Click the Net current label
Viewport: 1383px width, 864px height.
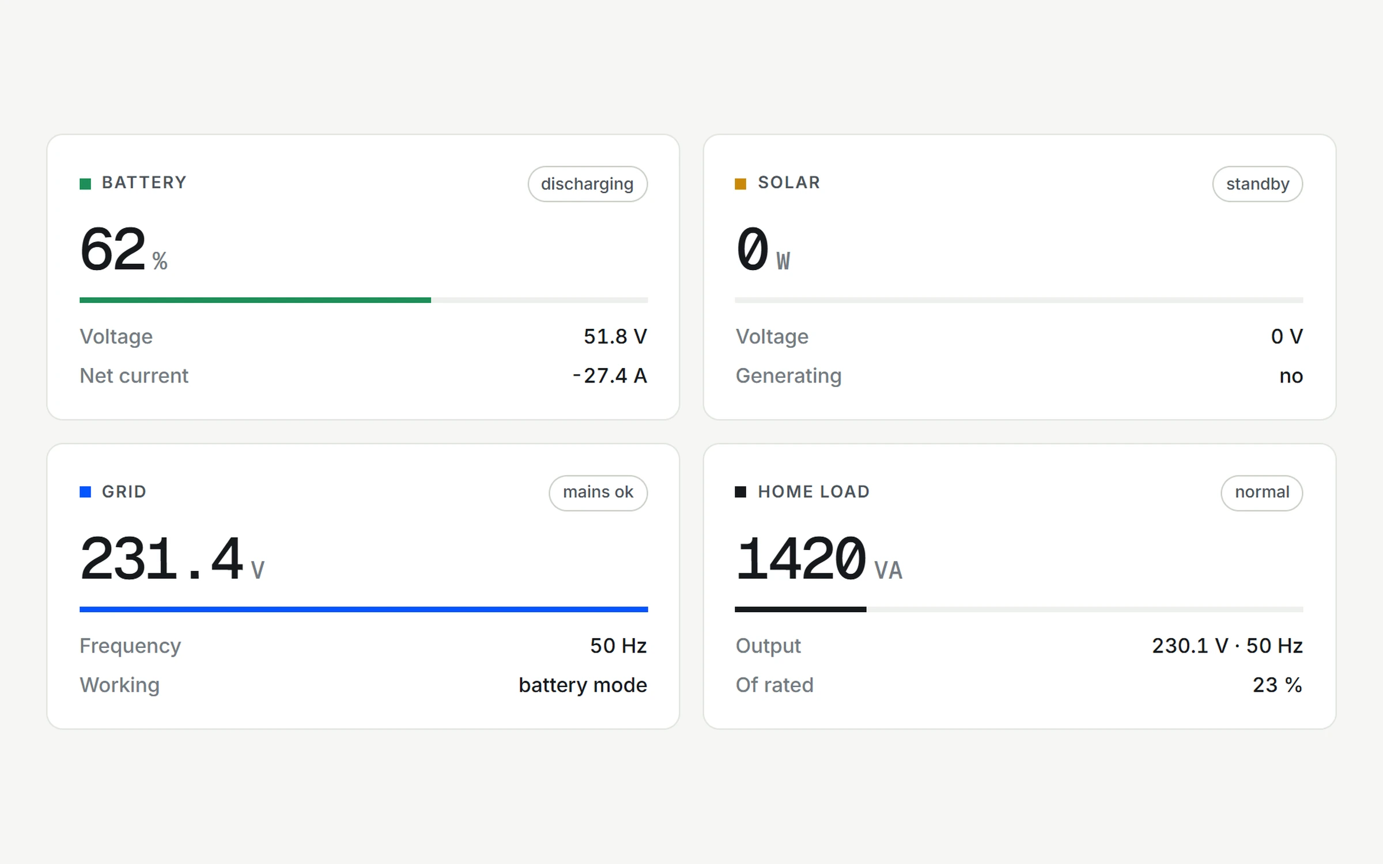134,376
